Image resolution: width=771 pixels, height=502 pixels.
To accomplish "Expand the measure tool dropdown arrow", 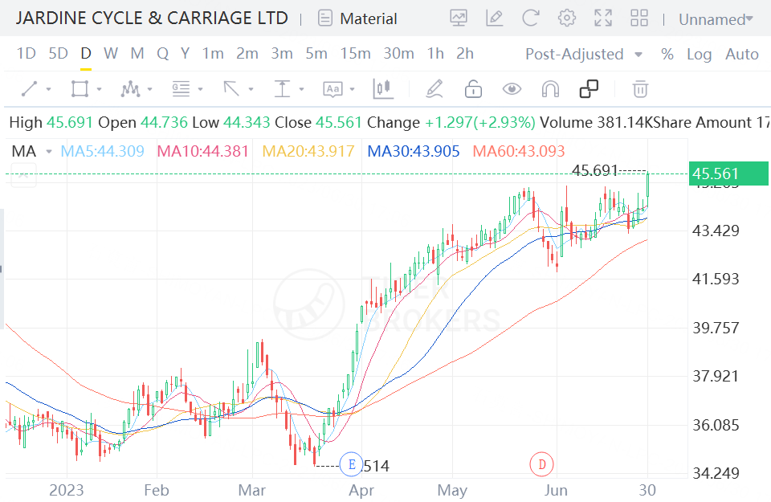I will click(x=301, y=89).
